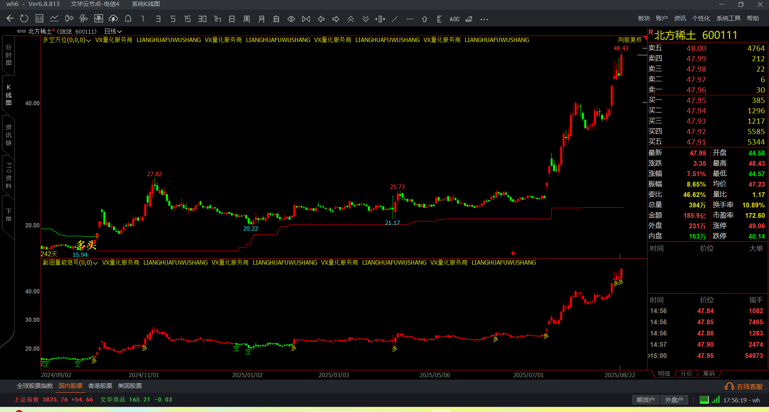The width and height of the screenshot is (769, 412).
Task: Select 美国股票 market tab
Action: click(x=130, y=386)
